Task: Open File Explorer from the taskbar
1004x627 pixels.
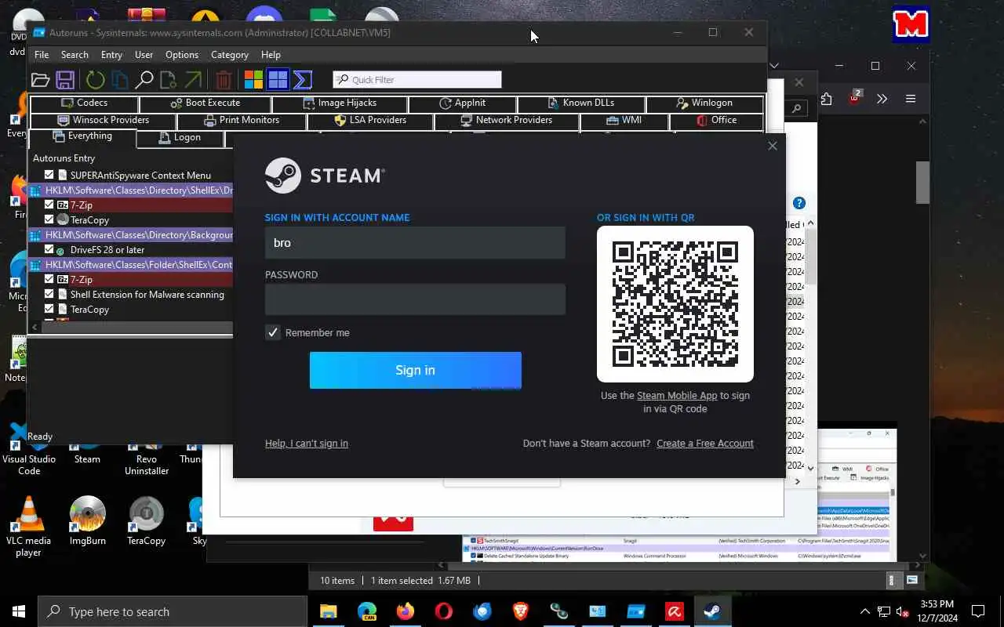Action: (x=328, y=611)
